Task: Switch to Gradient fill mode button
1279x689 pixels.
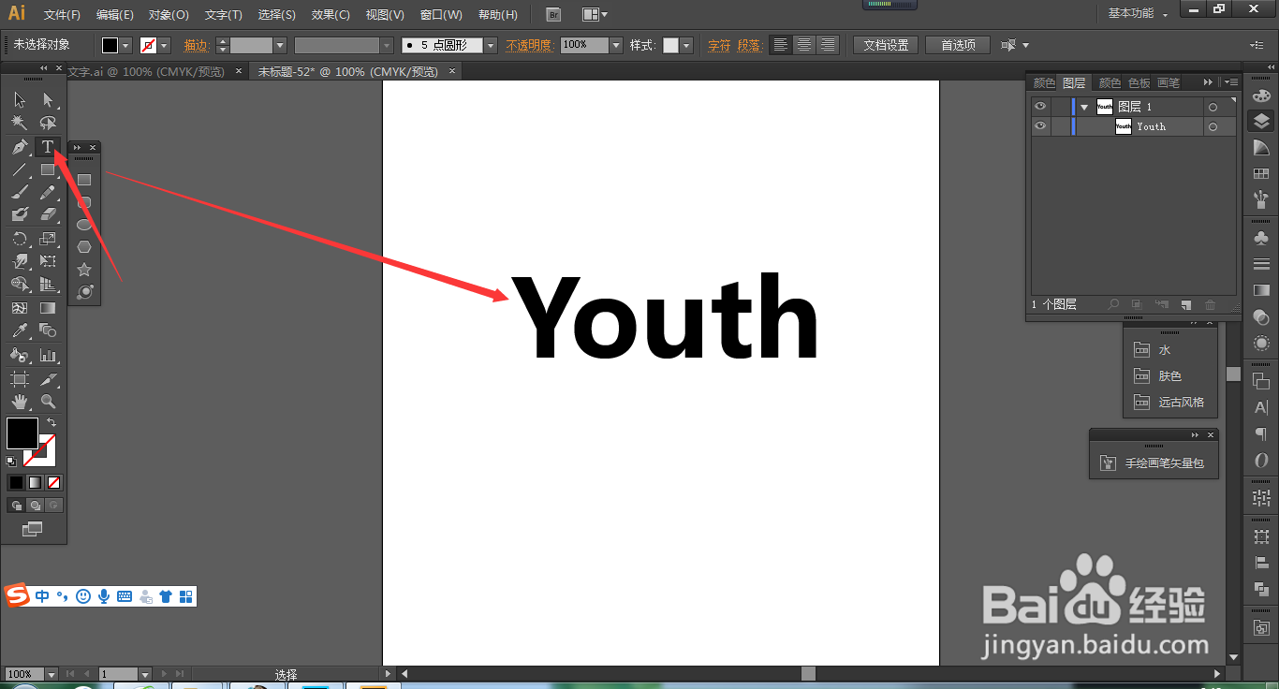Action: (35, 483)
